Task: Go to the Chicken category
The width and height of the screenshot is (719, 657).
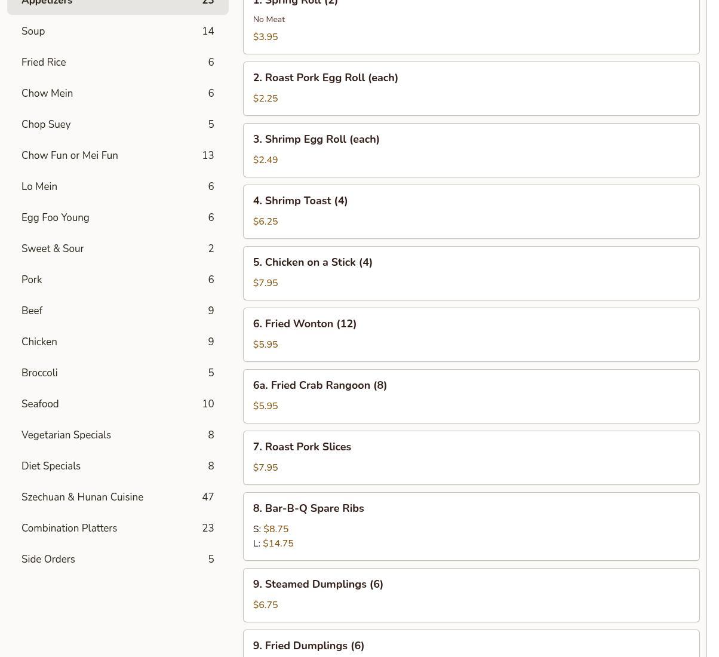Action: pyautogui.click(x=118, y=342)
